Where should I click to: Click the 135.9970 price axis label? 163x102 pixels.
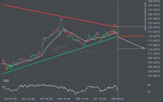coord(154,1)
